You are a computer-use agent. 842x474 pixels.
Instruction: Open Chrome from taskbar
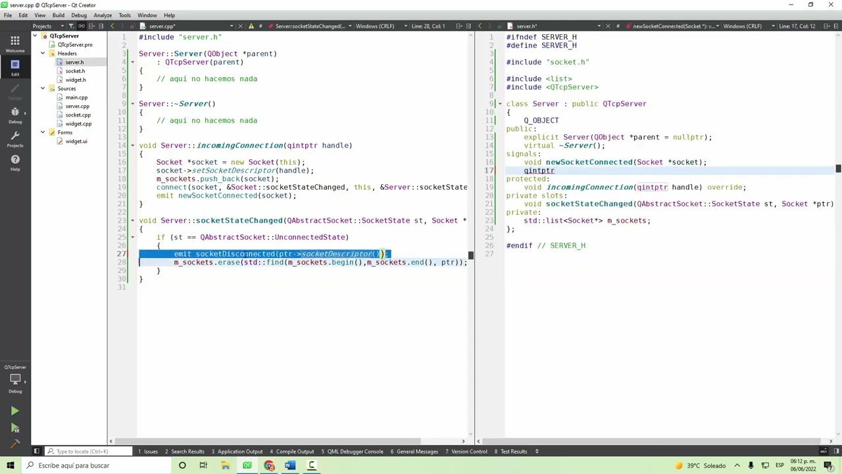click(268, 465)
